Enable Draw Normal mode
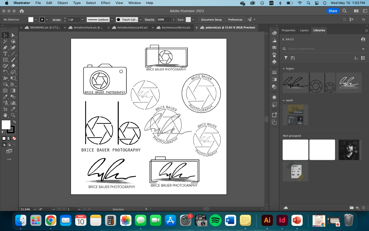The width and height of the screenshot is (369, 231). [x=4, y=145]
